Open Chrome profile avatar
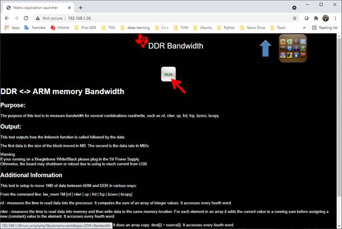The height and width of the screenshot is (229, 342). point(325,18)
